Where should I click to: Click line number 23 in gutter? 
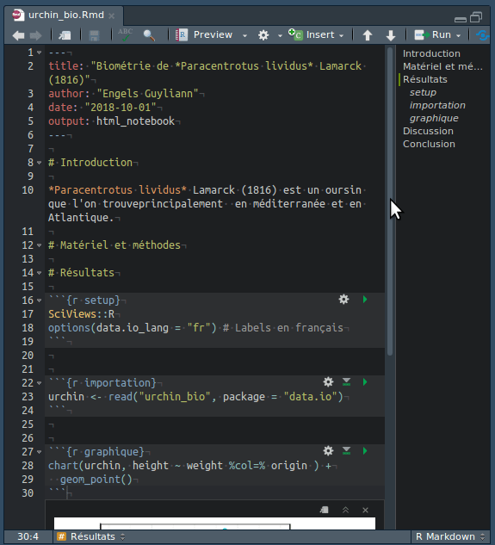(x=28, y=397)
